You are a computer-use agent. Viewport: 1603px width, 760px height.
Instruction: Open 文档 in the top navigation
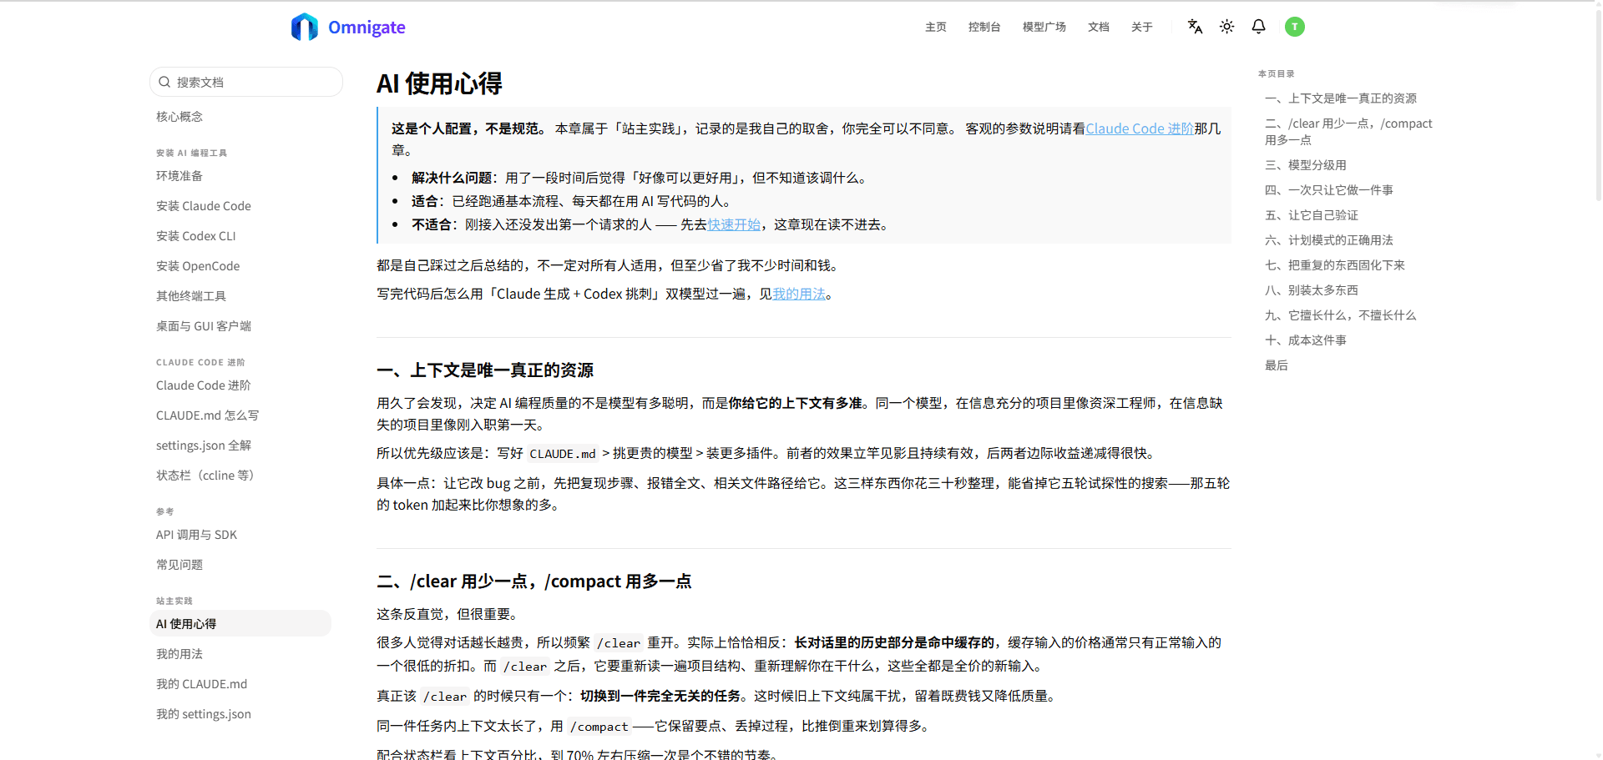point(1098,27)
